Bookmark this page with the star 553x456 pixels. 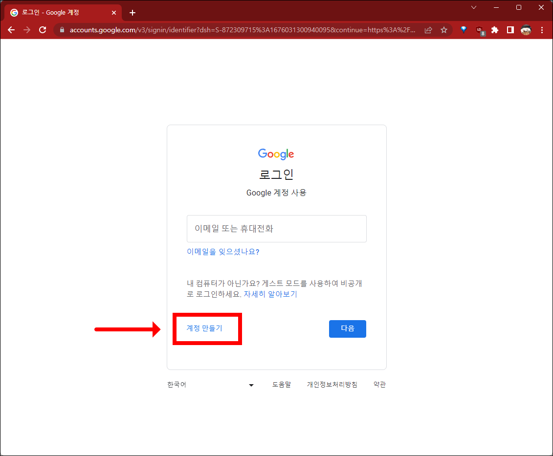(x=443, y=30)
